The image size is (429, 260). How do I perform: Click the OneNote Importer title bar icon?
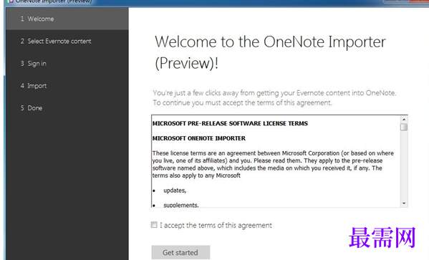point(10,1)
